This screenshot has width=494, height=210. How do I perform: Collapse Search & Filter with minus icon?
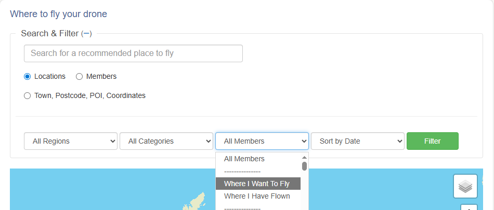[86, 34]
